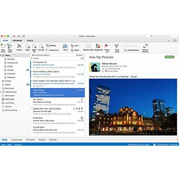This screenshot has width=179, height=179.
Task: Open the Research folder
Action: [x=11, y=77]
